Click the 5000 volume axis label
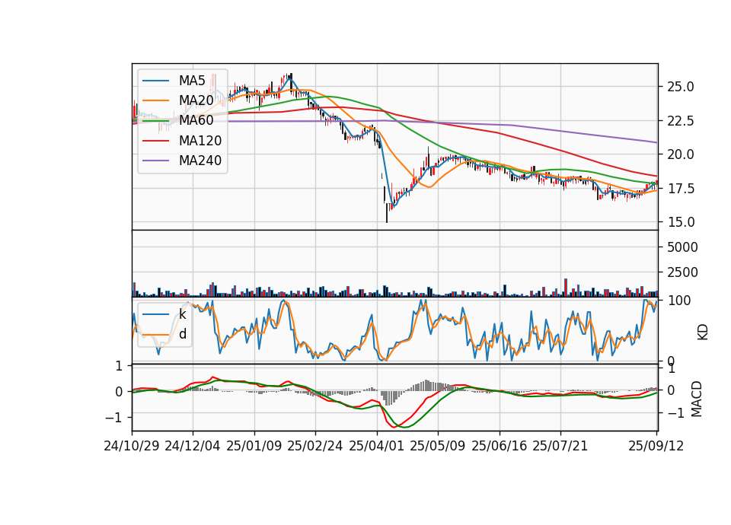 click(x=682, y=247)
